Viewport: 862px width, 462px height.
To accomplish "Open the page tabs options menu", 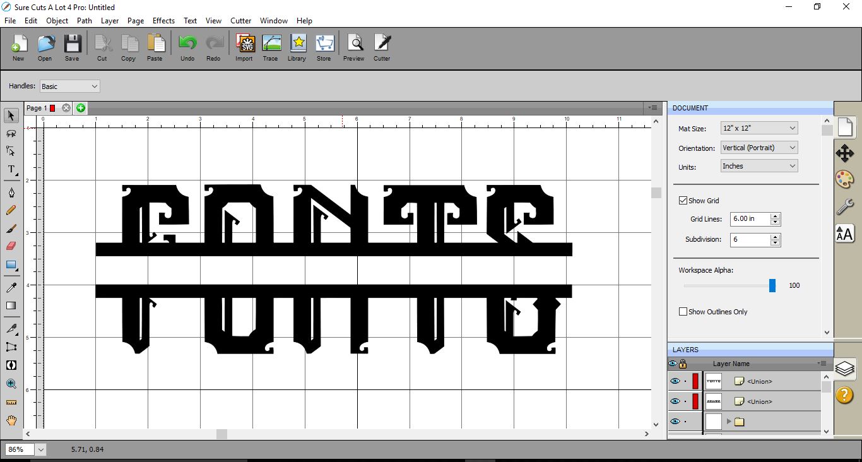I will point(653,108).
